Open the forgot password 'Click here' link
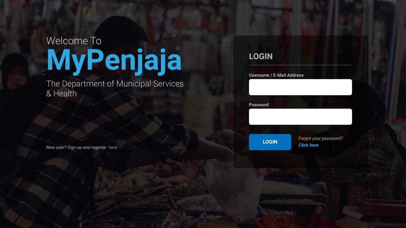 pos(309,145)
